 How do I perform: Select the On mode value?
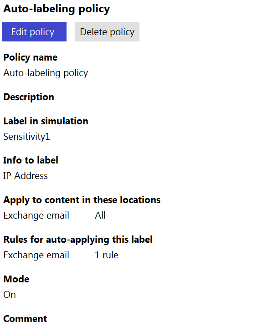(10, 295)
